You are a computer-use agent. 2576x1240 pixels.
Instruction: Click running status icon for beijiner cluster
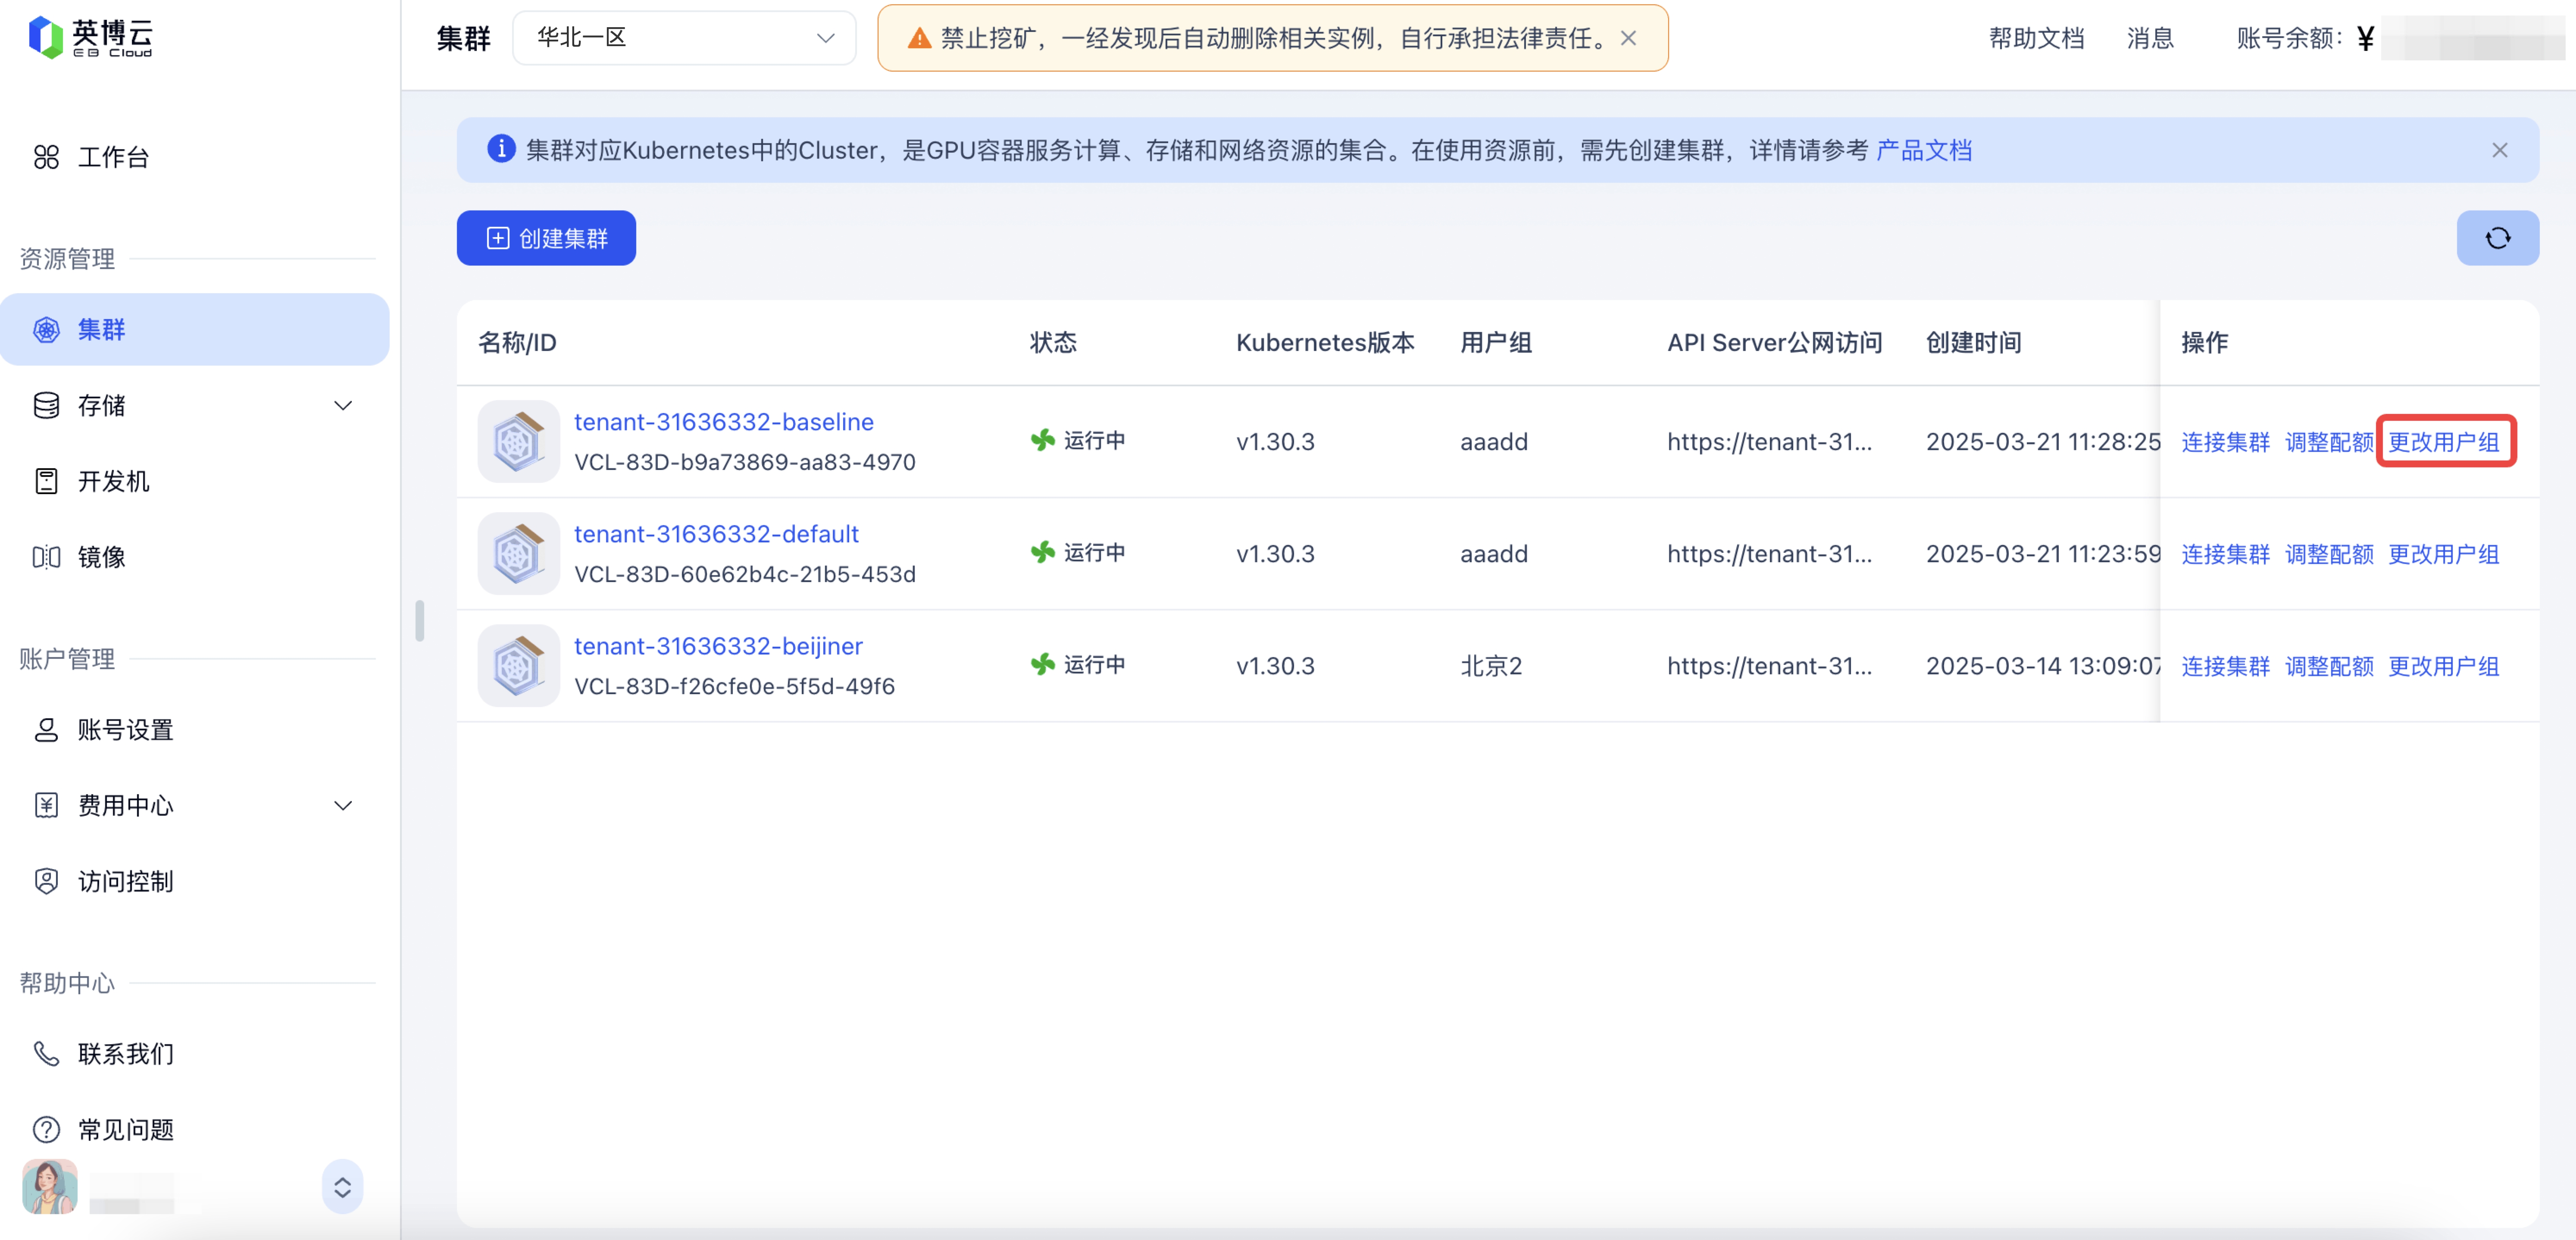(x=1043, y=664)
